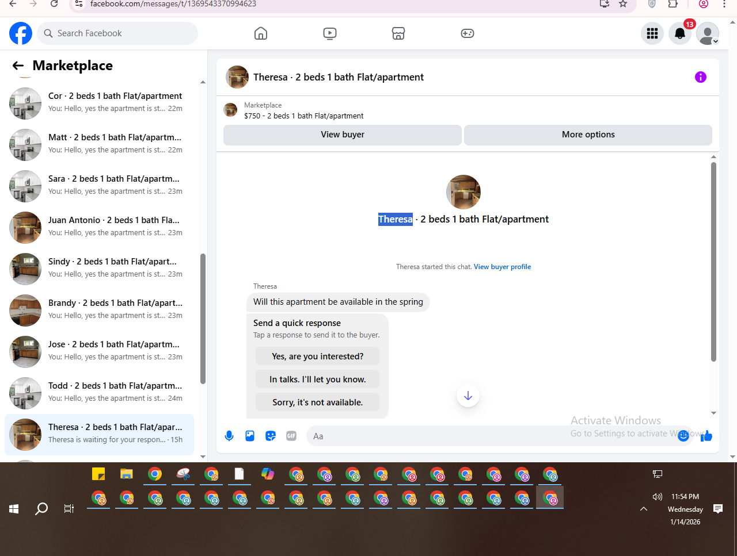737x556 pixels.
Task: Click the chat messages scrollbar
Action: [713, 262]
